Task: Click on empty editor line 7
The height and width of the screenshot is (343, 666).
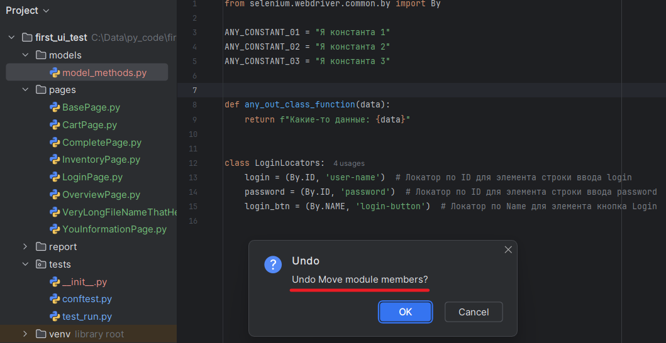Action: coord(377,90)
